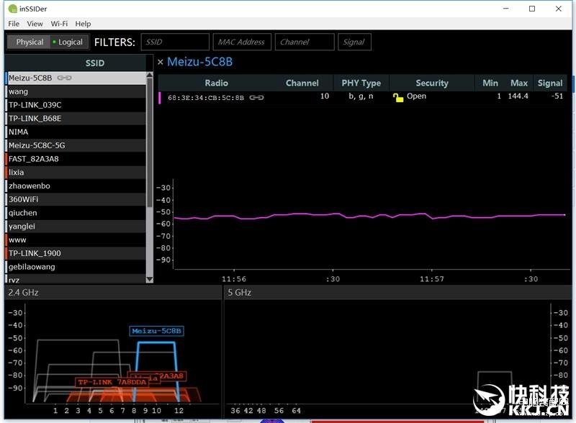Click the SSID filter field
Viewport: 576px width, 423px height.
click(175, 42)
